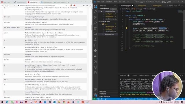
Task: Open the Manage gear in the activity bar
Action: click(x=95, y=95)
